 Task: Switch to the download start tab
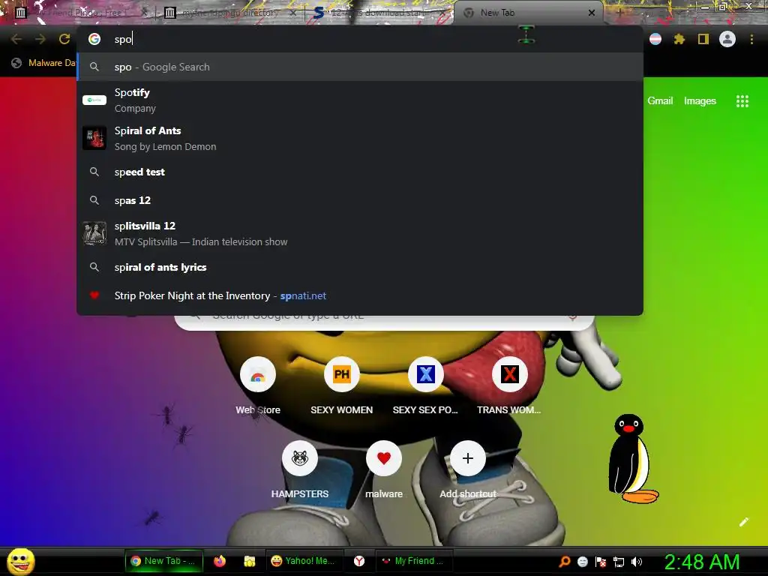[x=379, y=13]
